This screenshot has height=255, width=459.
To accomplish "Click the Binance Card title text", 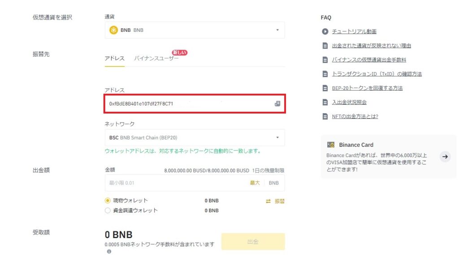I will coord(356,145).
